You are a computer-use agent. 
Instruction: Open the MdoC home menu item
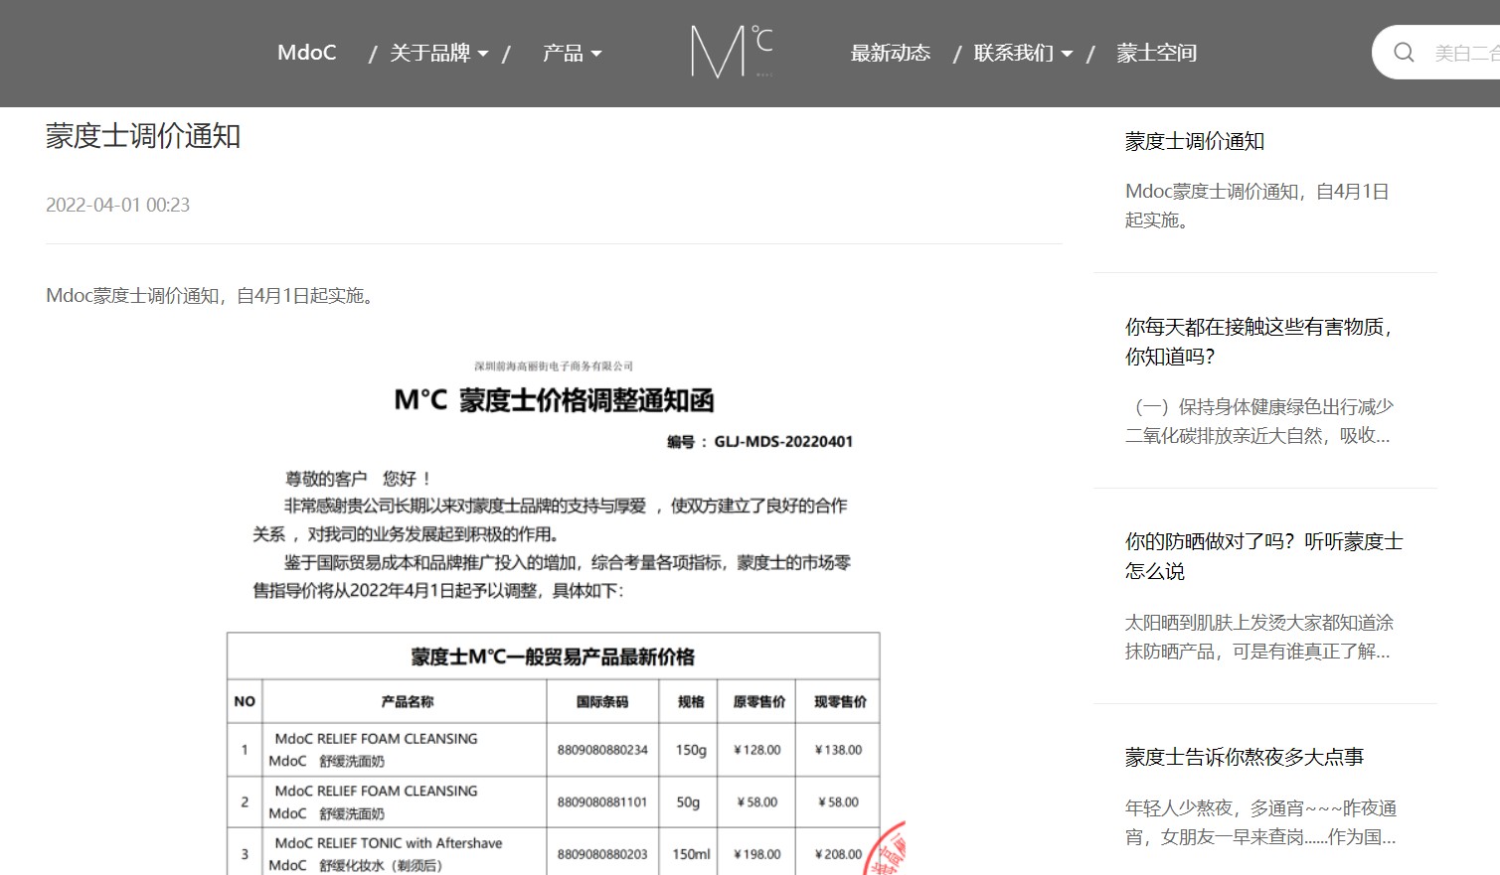click(x=307, y=53)
